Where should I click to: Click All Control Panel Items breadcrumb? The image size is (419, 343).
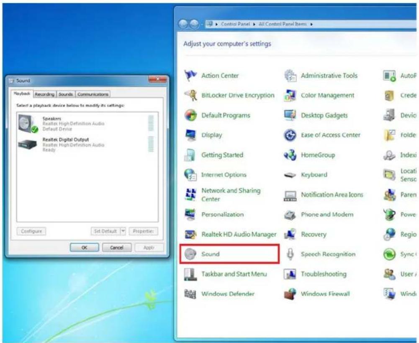tap(283, 24)
